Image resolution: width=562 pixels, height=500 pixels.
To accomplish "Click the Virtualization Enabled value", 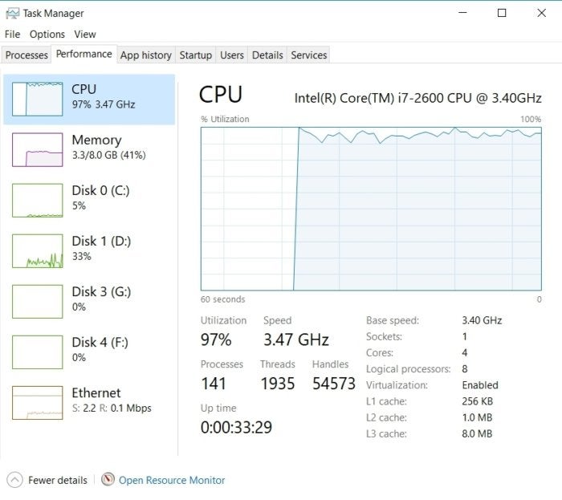I will point(480,385).
